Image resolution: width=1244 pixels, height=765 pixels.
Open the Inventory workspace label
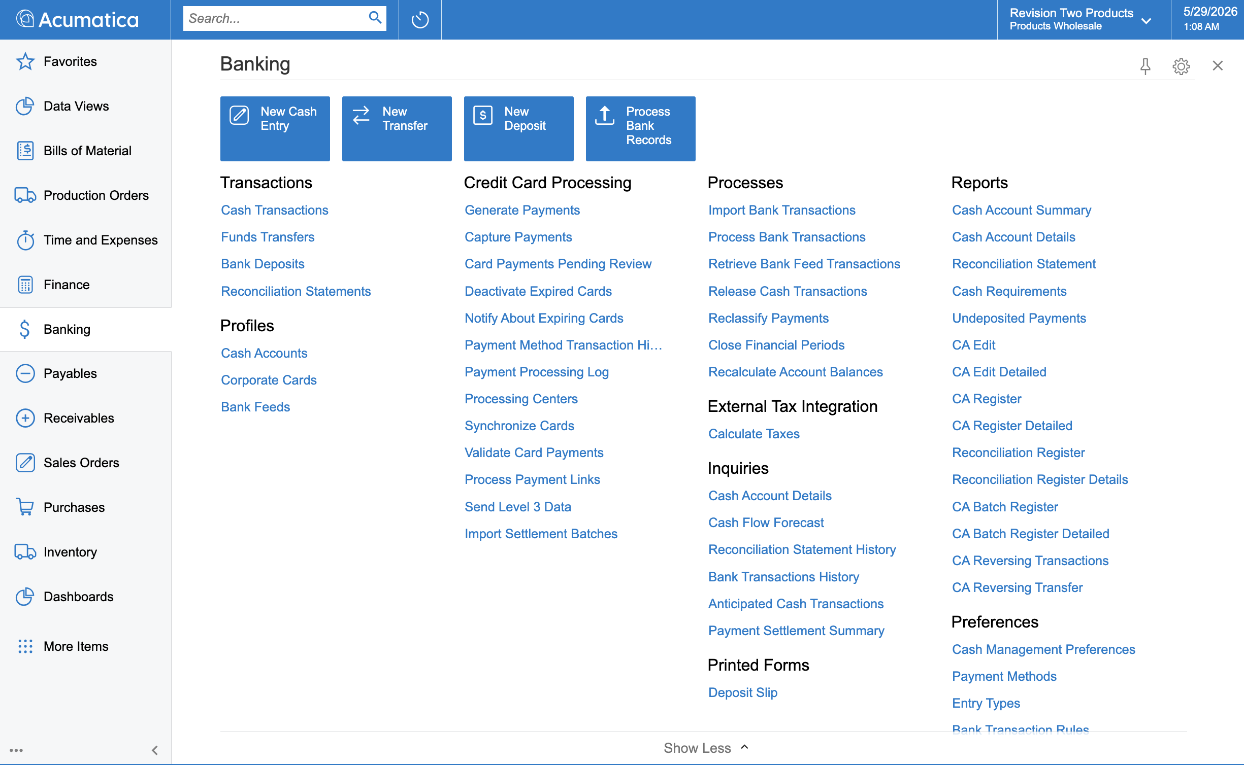[70, 552]
